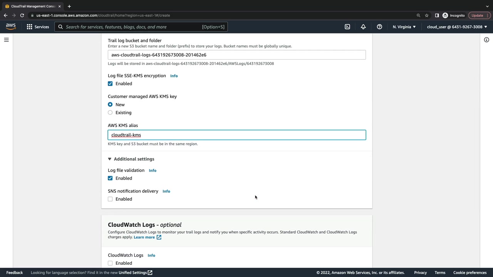Open the Services grid menu
Image resolution: width=493 pixels, height=277 pixels.
coord(38,27)
